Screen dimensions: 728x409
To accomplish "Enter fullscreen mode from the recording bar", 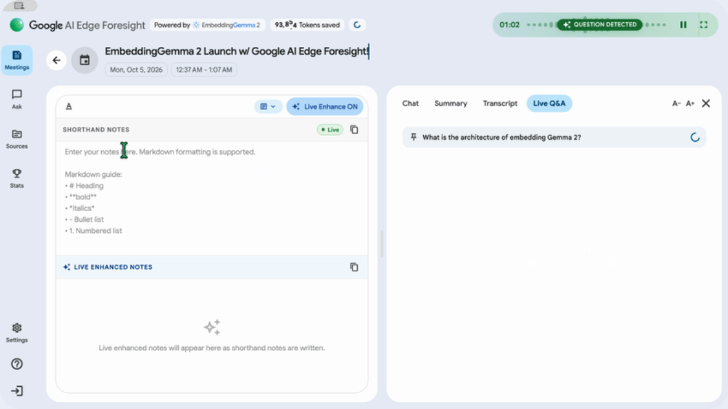I will (704, 25).
